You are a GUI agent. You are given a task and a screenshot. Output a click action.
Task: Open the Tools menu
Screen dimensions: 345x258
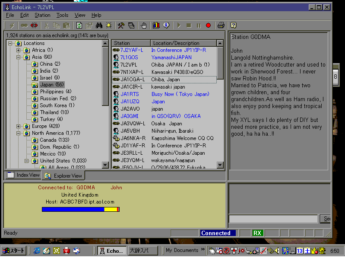[62, 15]
